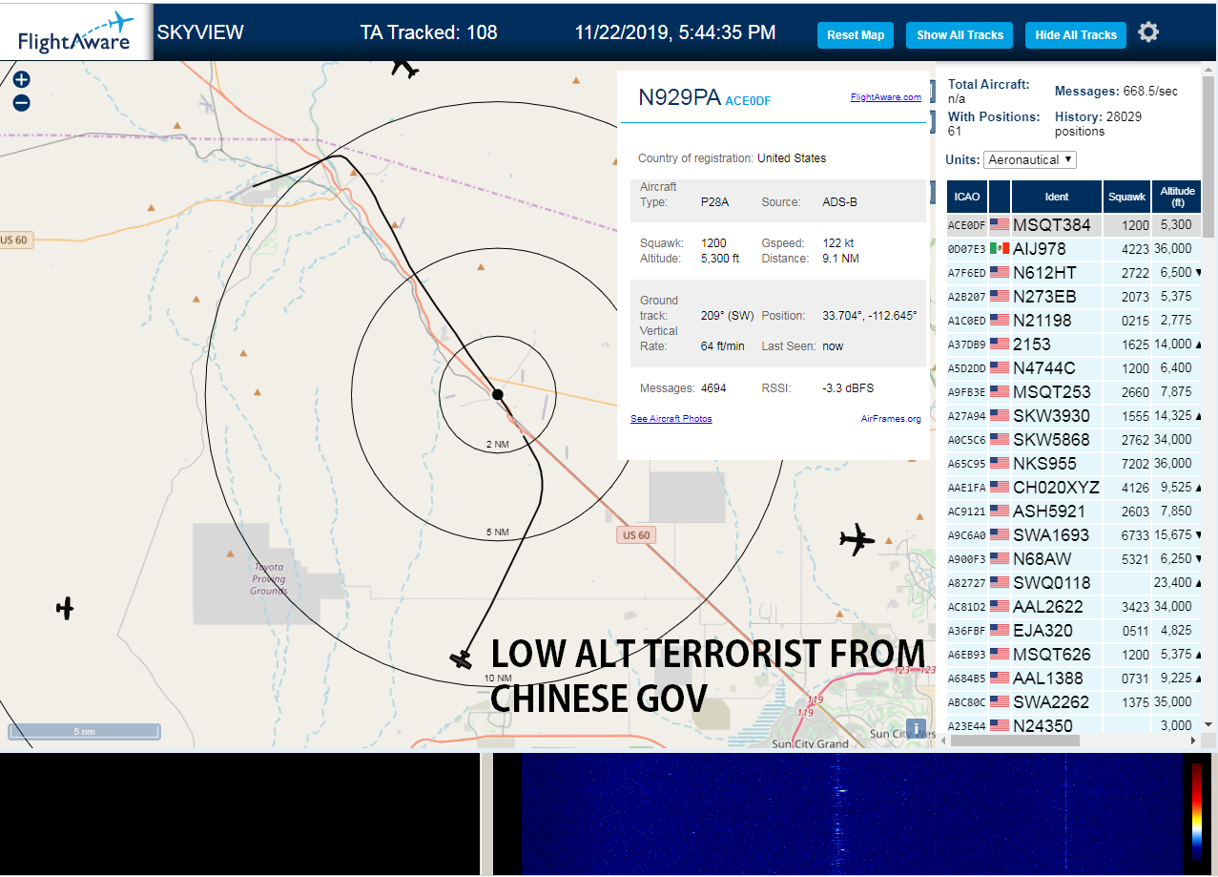Viewport: 1218px width, 877px height.
Task: Zoom in the map with plus button
Action: (x=21, y=80)
